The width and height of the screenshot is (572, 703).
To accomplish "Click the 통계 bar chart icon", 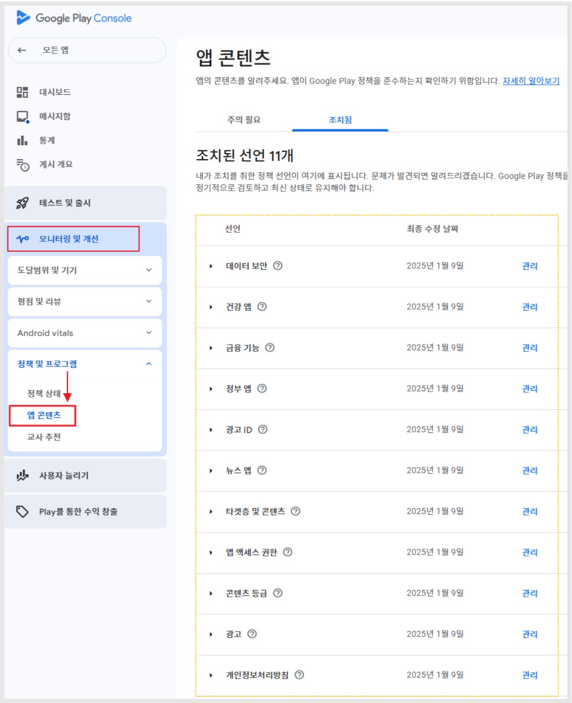I will [22, 140].
